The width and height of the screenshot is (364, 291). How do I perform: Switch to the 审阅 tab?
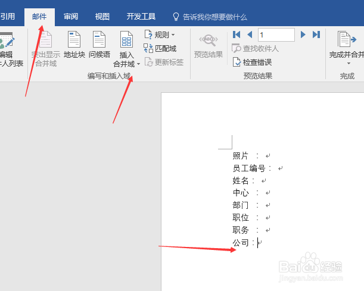coord(71,17)
